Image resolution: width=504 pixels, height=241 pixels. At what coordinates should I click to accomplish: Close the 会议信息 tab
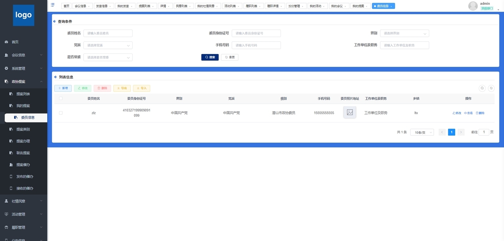click(89, 6)
